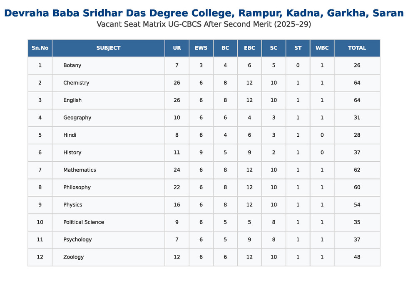Click the EWS column header
This screenshot has height=288, width=408.
201,48
